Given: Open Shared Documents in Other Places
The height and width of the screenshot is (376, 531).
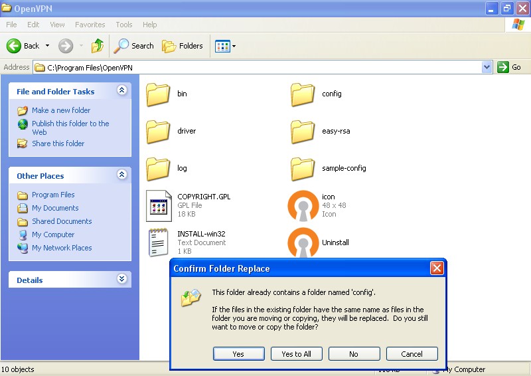Looking at the screenshot, I should click(x=62, y=221).
